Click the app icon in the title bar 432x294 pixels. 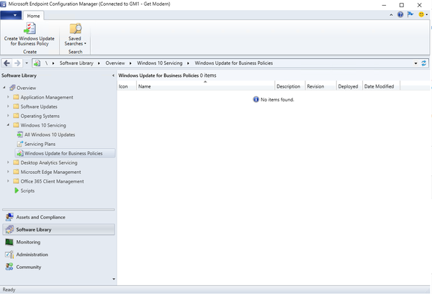tap(4, 4)
